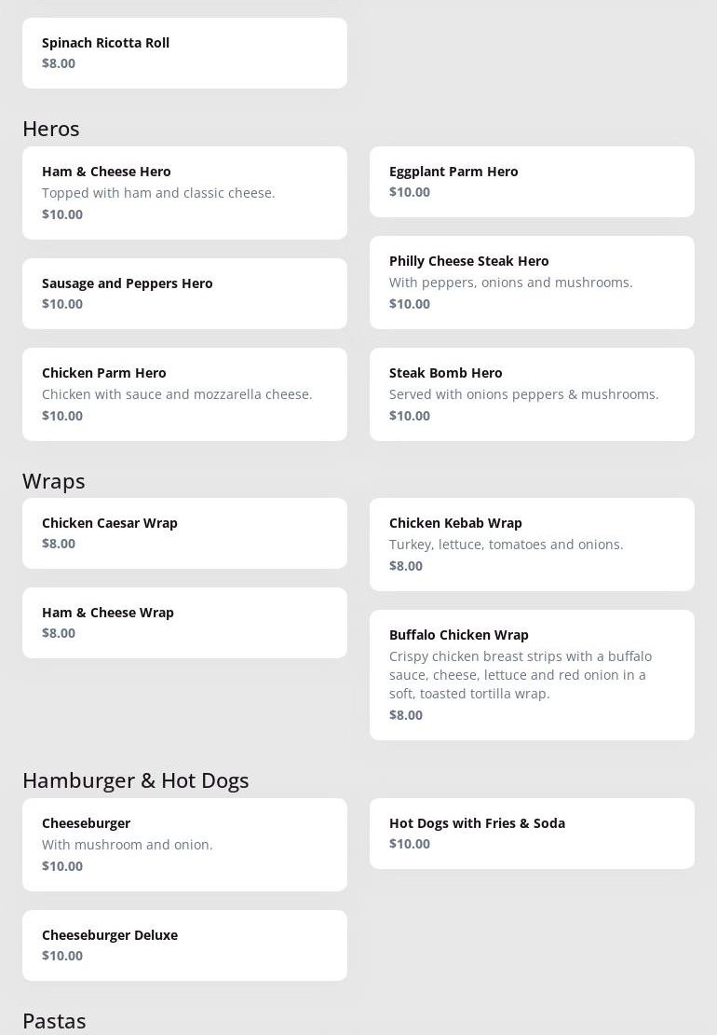The width and height of the screenshot is (717, 1035).
Task: Select Hot Dogs with Fries & Soda
Action: (532, 833)
